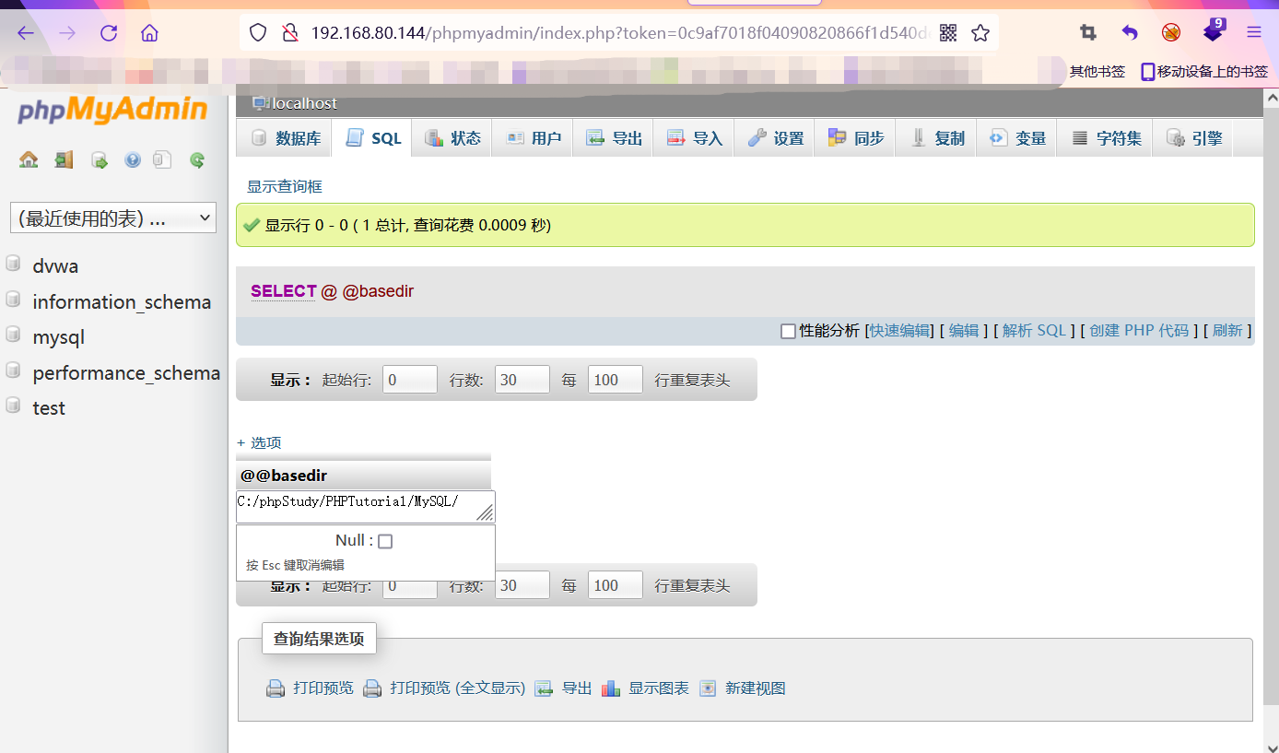Select the performance_schema database
The width and height of the screenshot is (1279, 753).
pyautogui.click(x=126, y=373)
